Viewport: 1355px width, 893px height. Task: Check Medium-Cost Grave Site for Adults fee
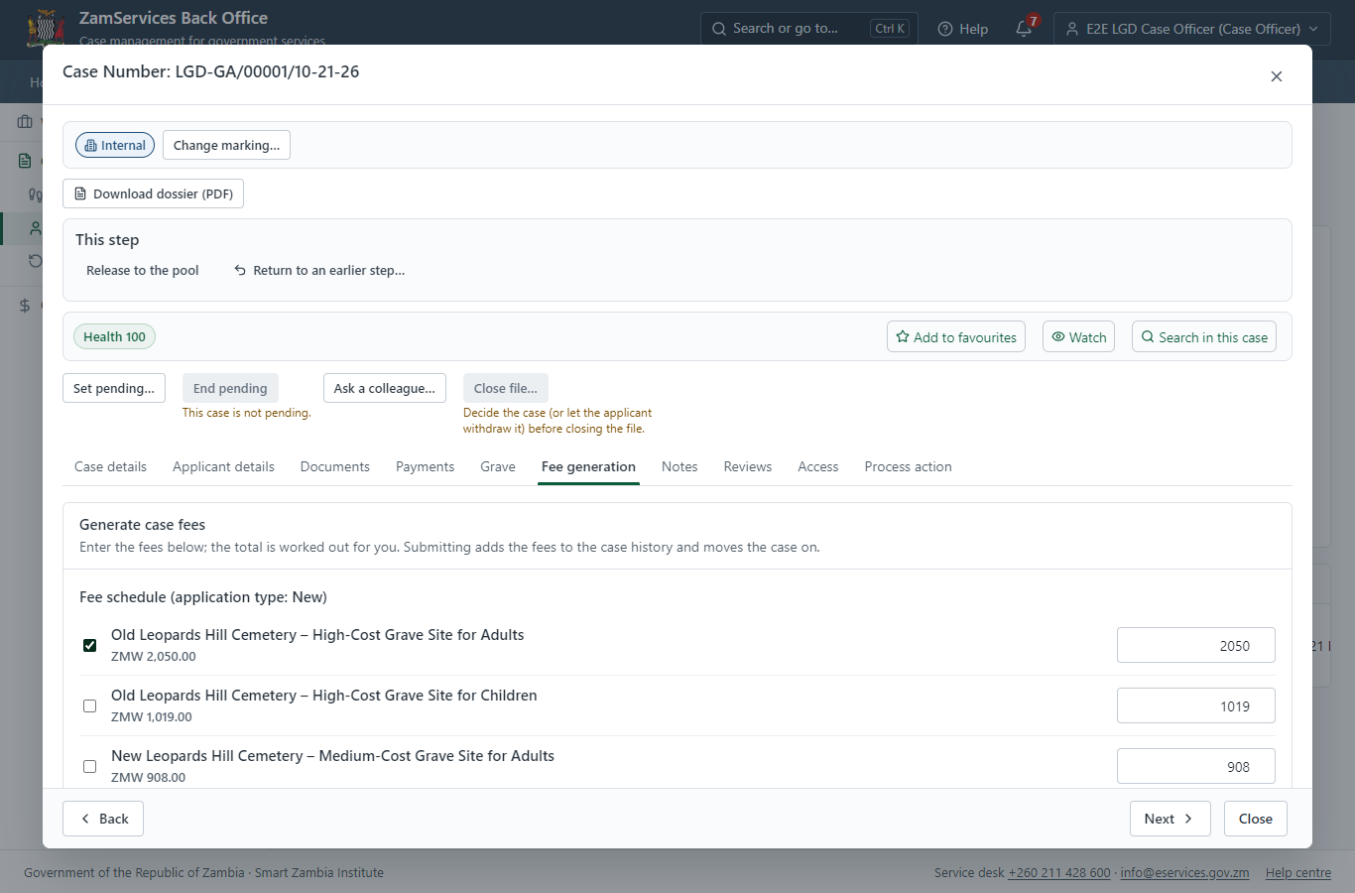coord(90,766)
